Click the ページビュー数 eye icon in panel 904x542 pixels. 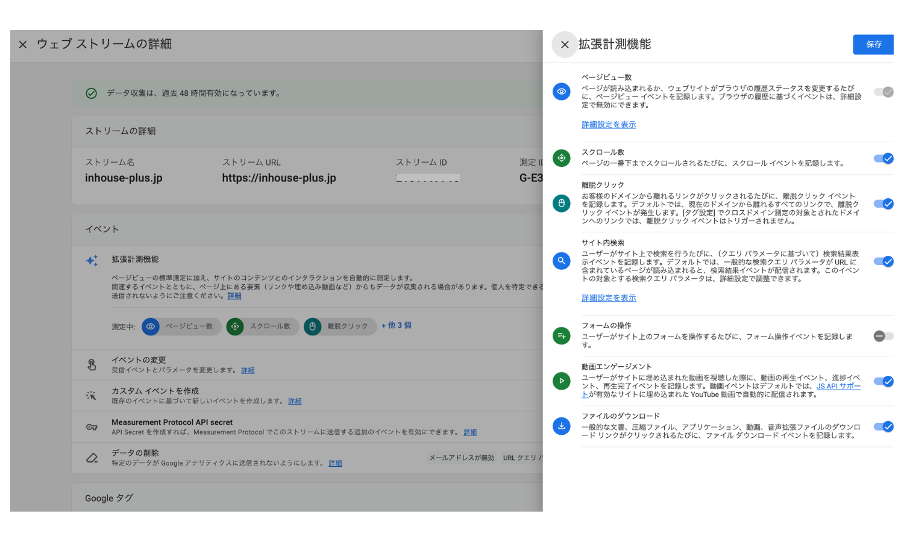(x=562, y=92)
